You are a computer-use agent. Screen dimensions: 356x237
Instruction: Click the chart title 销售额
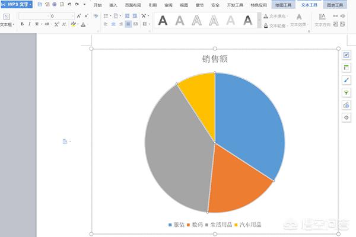click(215, 59)
